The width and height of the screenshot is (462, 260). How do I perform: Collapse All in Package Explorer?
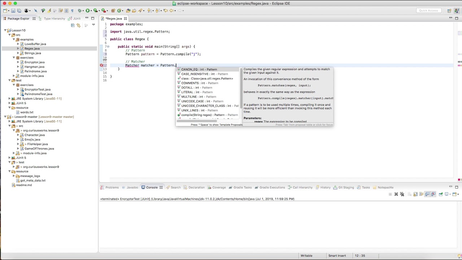click(x=73, y=25)
